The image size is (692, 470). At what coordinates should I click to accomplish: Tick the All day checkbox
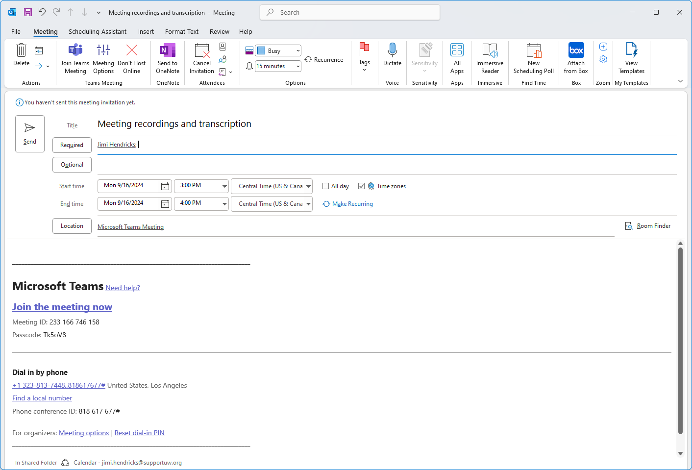click(x=325, y=186)
